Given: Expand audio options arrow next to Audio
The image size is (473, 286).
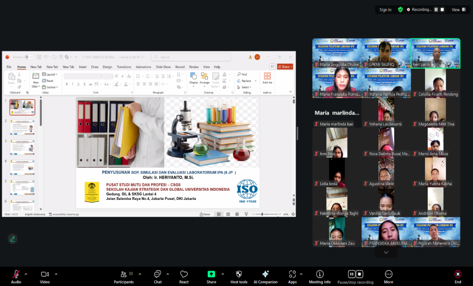Looking at the screenshot, I should (x=26, y=274).
